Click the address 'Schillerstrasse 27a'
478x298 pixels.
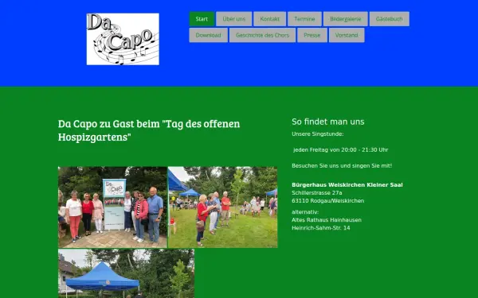point(317,193)
